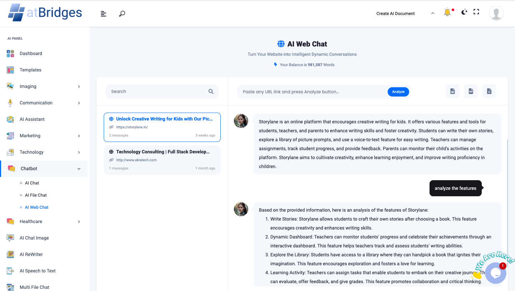This screenshot has height=291, width=515.
Task: Click the AI Assistant sidebar icon
Action: tap(10, 119)
